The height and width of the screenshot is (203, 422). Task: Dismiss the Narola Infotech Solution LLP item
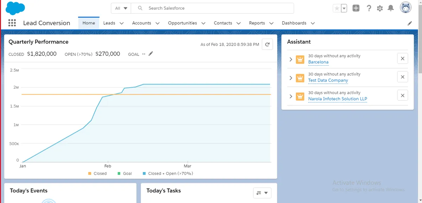coord(403,96)
